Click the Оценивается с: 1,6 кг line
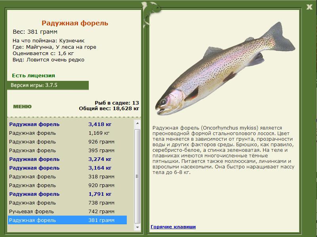The height and width of the screenshot is (237, 317). [x=43, y=54]
